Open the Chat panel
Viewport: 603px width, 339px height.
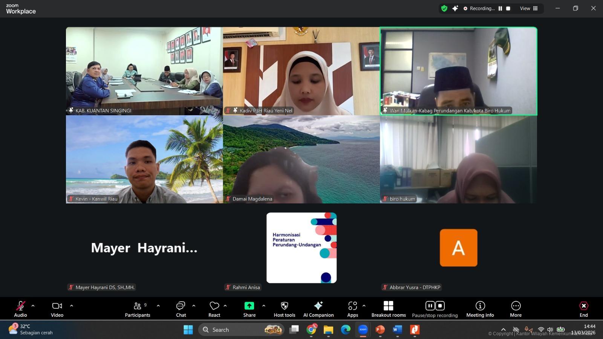click(181, 308)
